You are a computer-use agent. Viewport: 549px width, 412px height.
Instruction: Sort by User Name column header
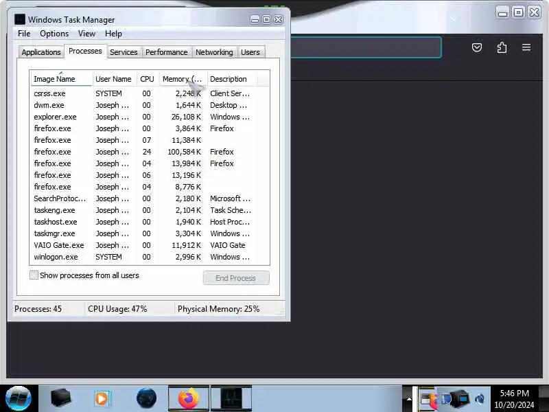tap(114, 79)
